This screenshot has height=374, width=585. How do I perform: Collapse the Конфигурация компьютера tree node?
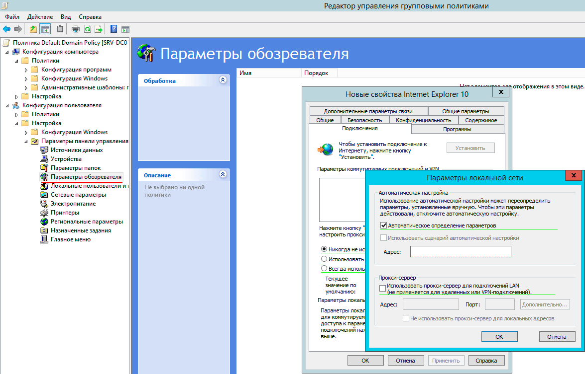(x=7, y=52)
